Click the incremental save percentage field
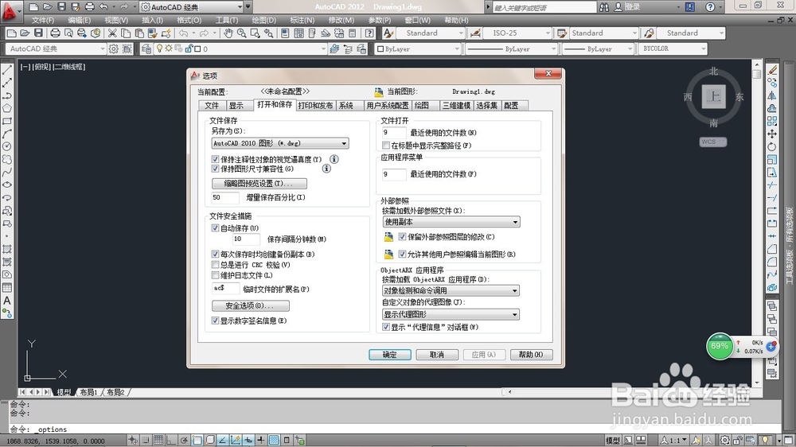The height and width of the screenshot is (447, 796). pyautogui.click(x=225, y=197)
